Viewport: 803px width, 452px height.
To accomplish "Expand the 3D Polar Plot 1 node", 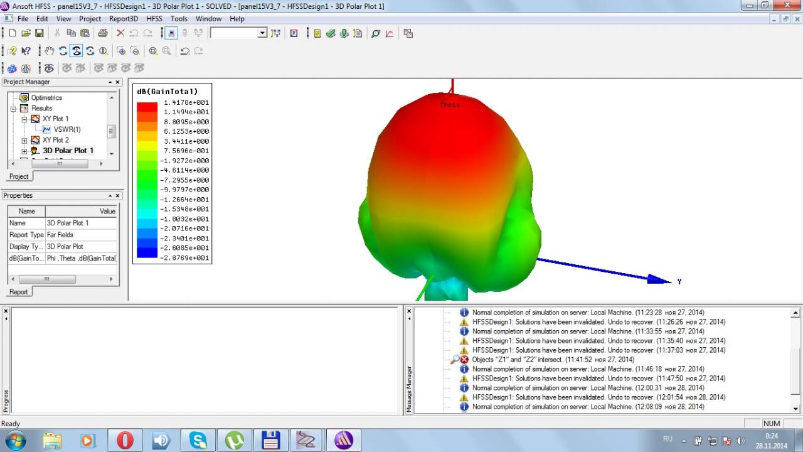I will pyautogui.click(x=24, y=151).
